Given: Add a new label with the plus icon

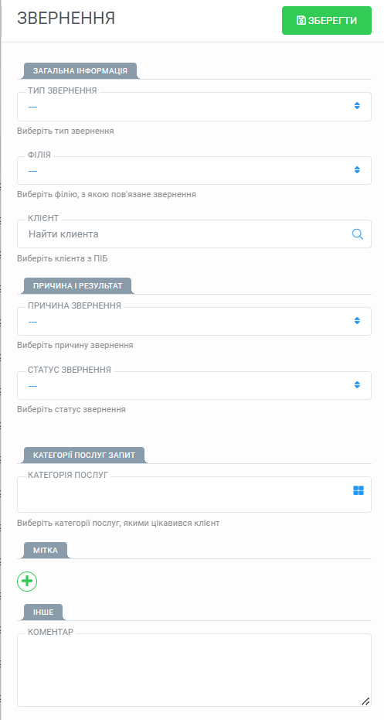Looking at the screenshot, I should coord(27,581).
